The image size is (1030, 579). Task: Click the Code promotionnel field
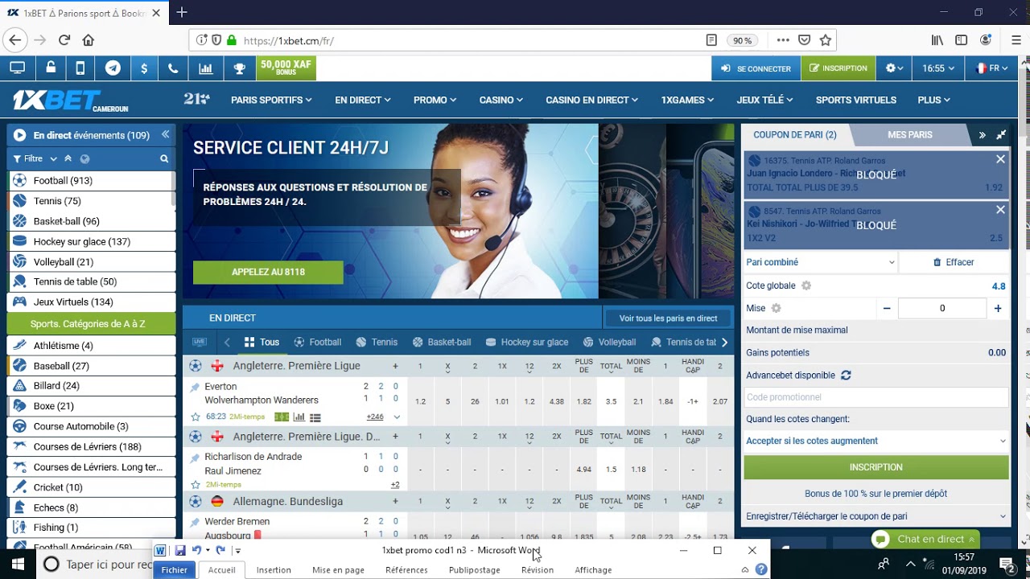click(875, 397)
